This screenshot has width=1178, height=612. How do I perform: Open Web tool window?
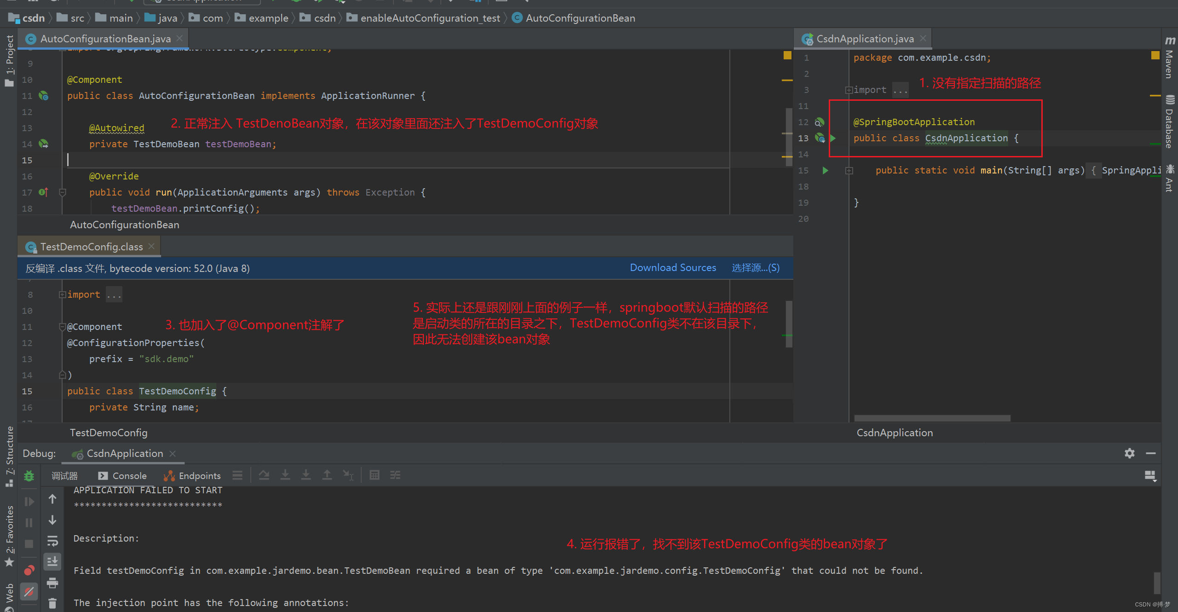(x=9, y=596)
